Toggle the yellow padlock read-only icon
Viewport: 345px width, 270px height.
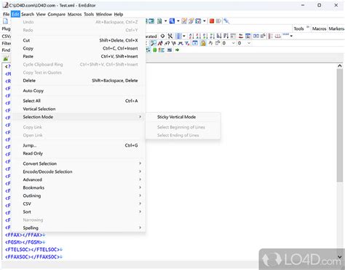tap(203, 43)
